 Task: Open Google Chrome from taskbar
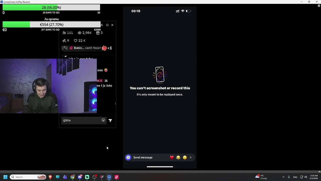72,177
